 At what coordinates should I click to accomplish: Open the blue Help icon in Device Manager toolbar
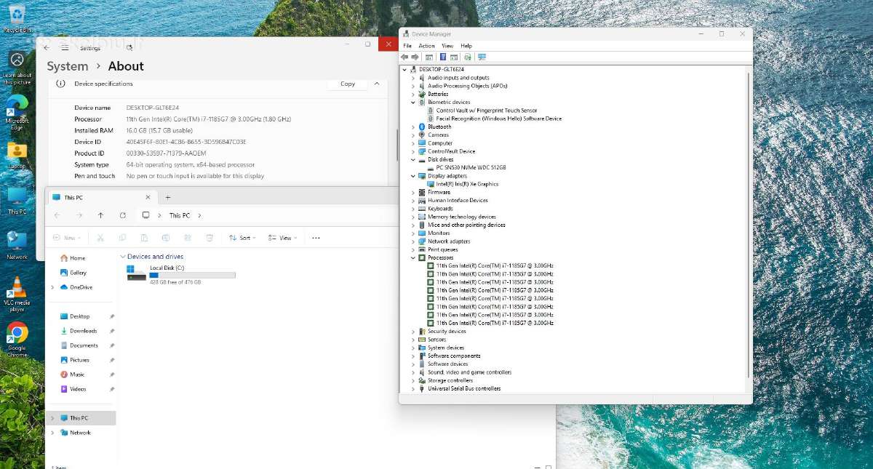[x=442, y=57]
